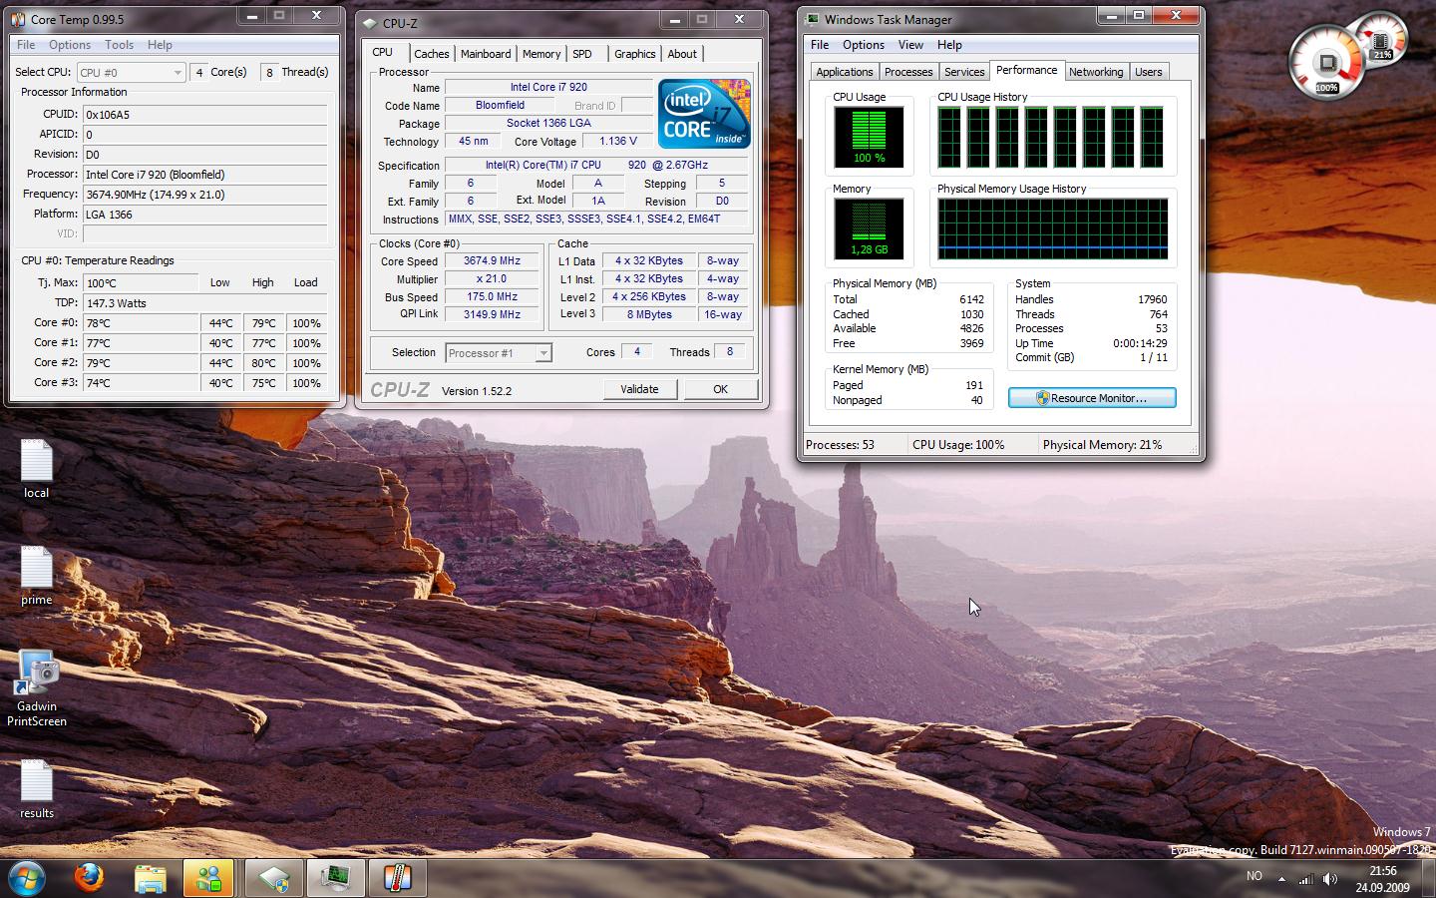Screen dimensions: 1436x898
Task: Open Core Temp File menu
Action: tap(26, 44)
